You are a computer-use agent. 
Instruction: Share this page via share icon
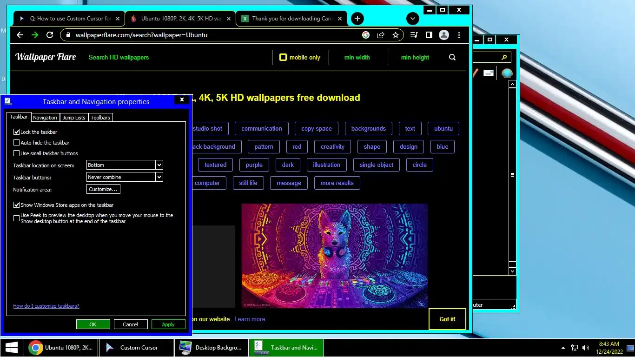(x=381, y=35)
